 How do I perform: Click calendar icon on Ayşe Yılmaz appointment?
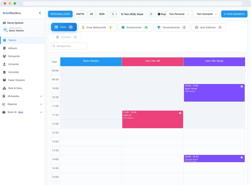point(242,86)
